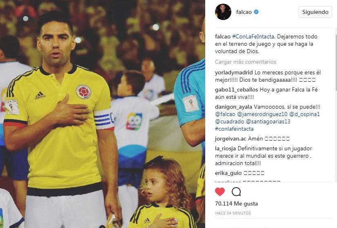Image resolution: width=337 pixels, height=228 pixels.
Task: Click the red heart like icon
Action: point(219,191)
